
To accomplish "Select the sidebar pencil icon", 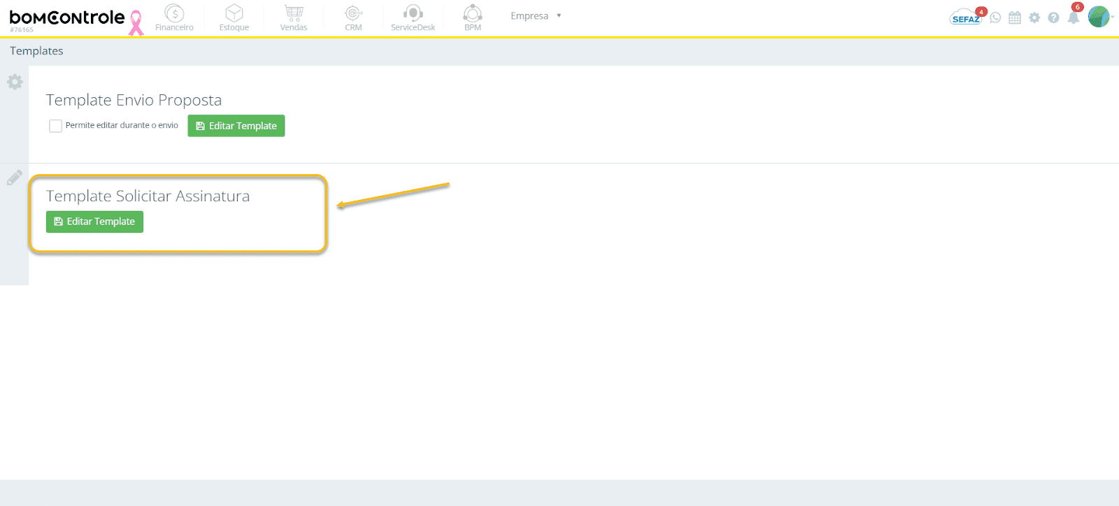I will 15,178.
